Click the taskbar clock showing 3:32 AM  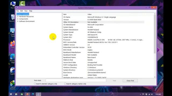[x=158, y=94]
